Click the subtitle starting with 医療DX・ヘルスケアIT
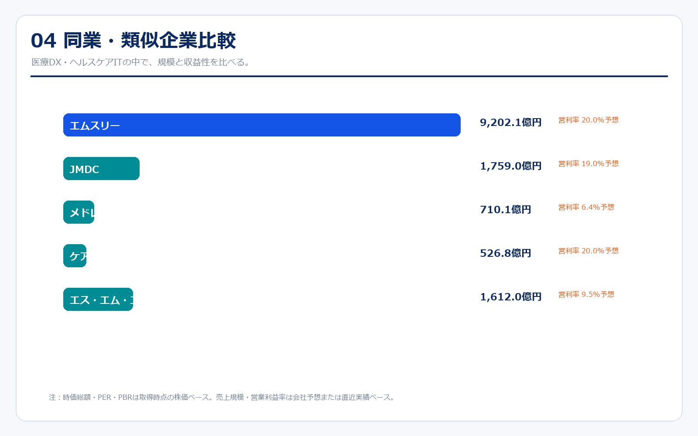Viewport: 698px width, 436px height. coord(142,62)
